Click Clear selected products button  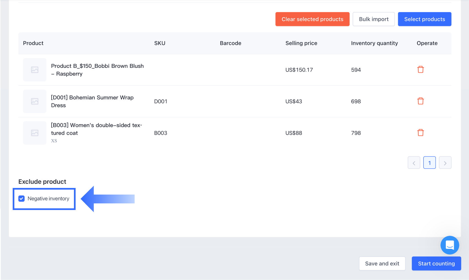[x=312, y=19]
